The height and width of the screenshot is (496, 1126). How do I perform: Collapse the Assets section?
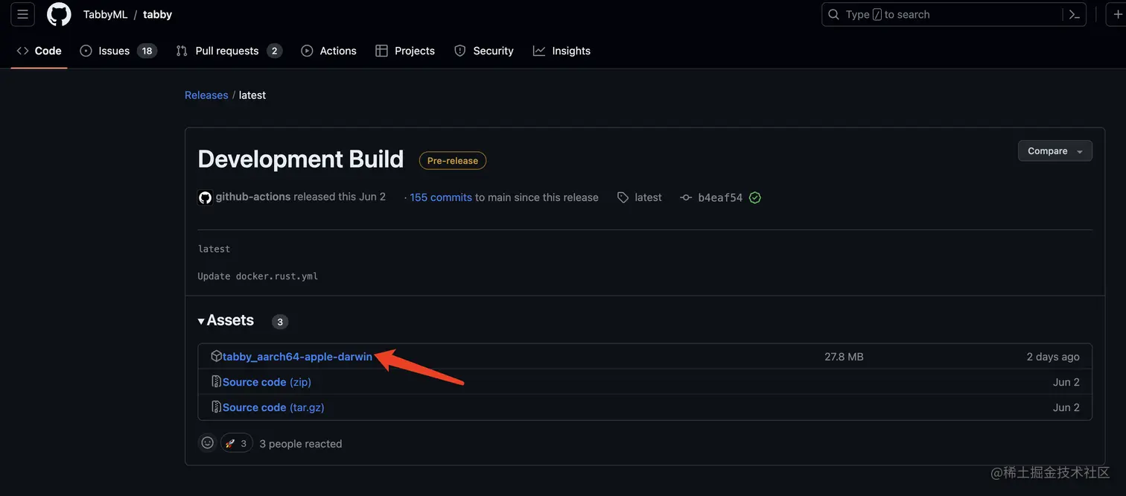[226, 320]
